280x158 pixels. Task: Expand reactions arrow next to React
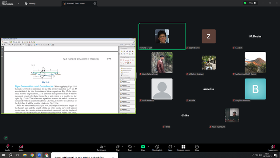[x=134, y=147]
